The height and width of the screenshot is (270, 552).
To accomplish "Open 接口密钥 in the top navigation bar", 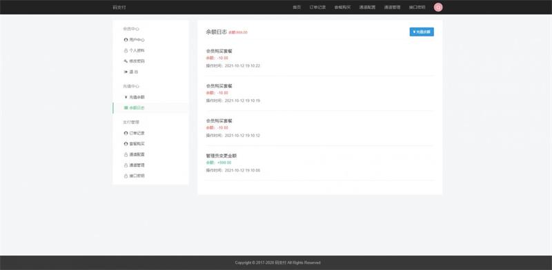I will [x=417, y=8].
